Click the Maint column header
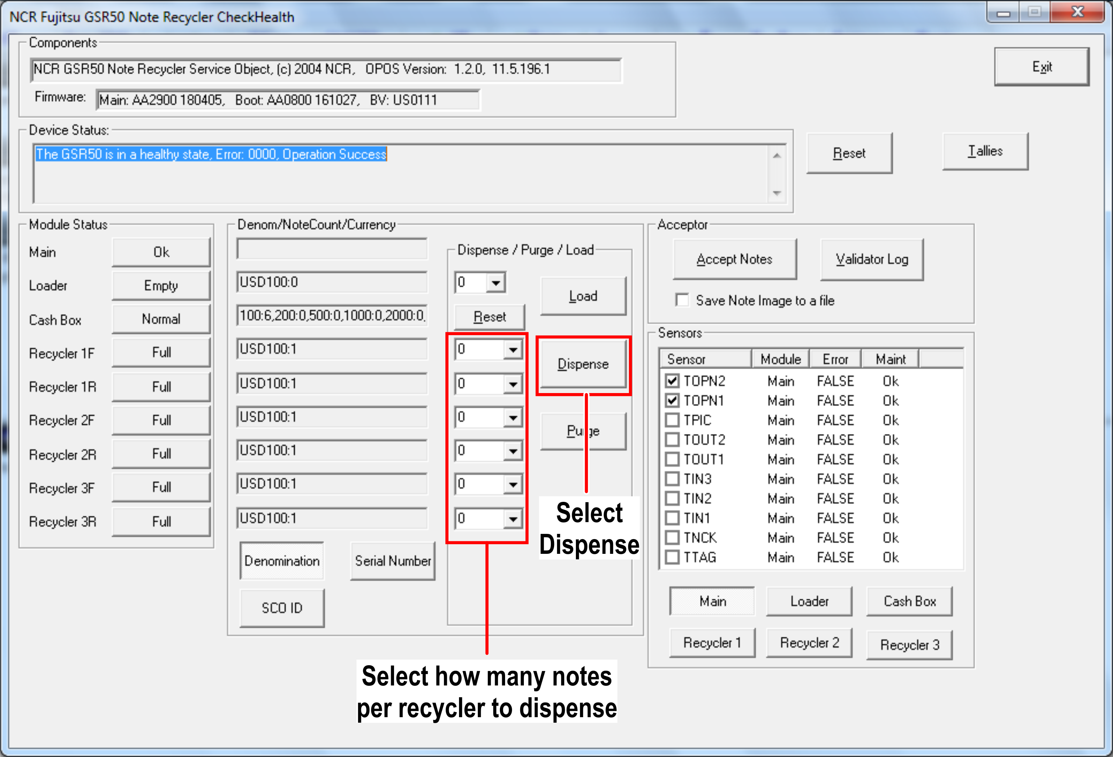Screen dimensions: 1113x757 pos(890,360)
